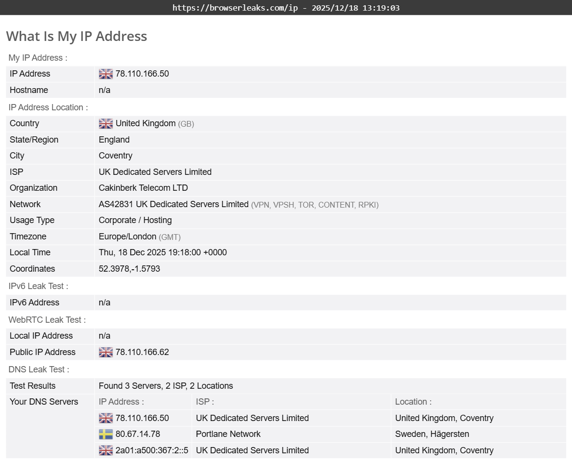This screenshot has height=461, width=572.
Task: Select the Swedish flag for Portlane Network
Action: click(105, 434)
